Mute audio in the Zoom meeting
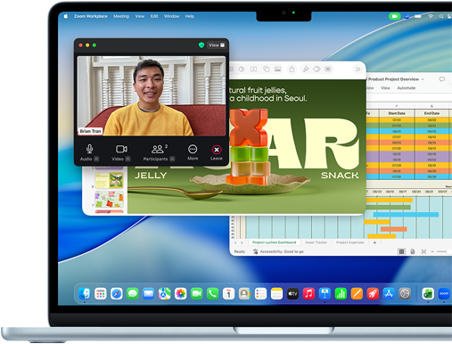Viewport: 452px width, 344px height. click(89, 149)
